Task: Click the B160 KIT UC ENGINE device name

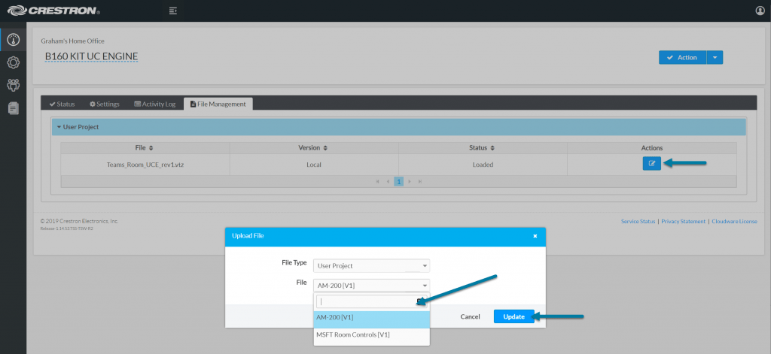Action: (x=91, y=57)
